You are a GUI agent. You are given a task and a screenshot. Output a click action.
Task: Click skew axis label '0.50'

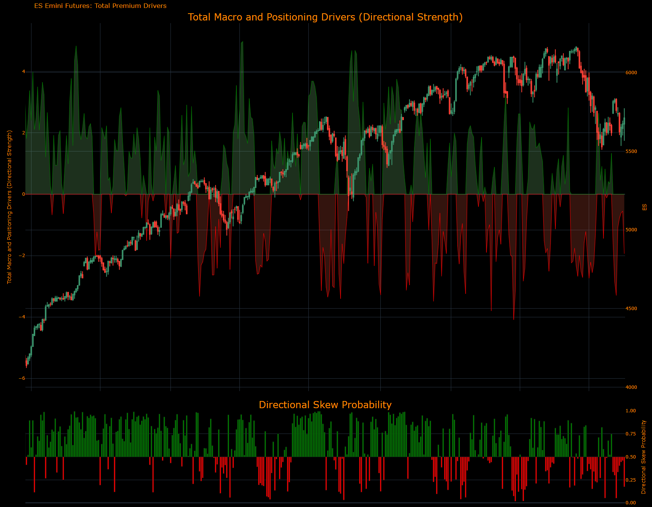pos(631,457)
